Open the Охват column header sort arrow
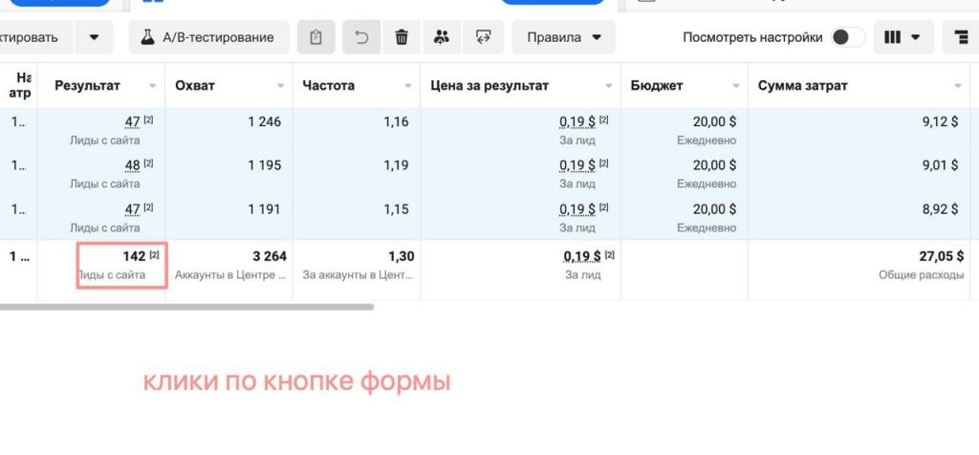979x455 pixels. click(x=281, y=86)
